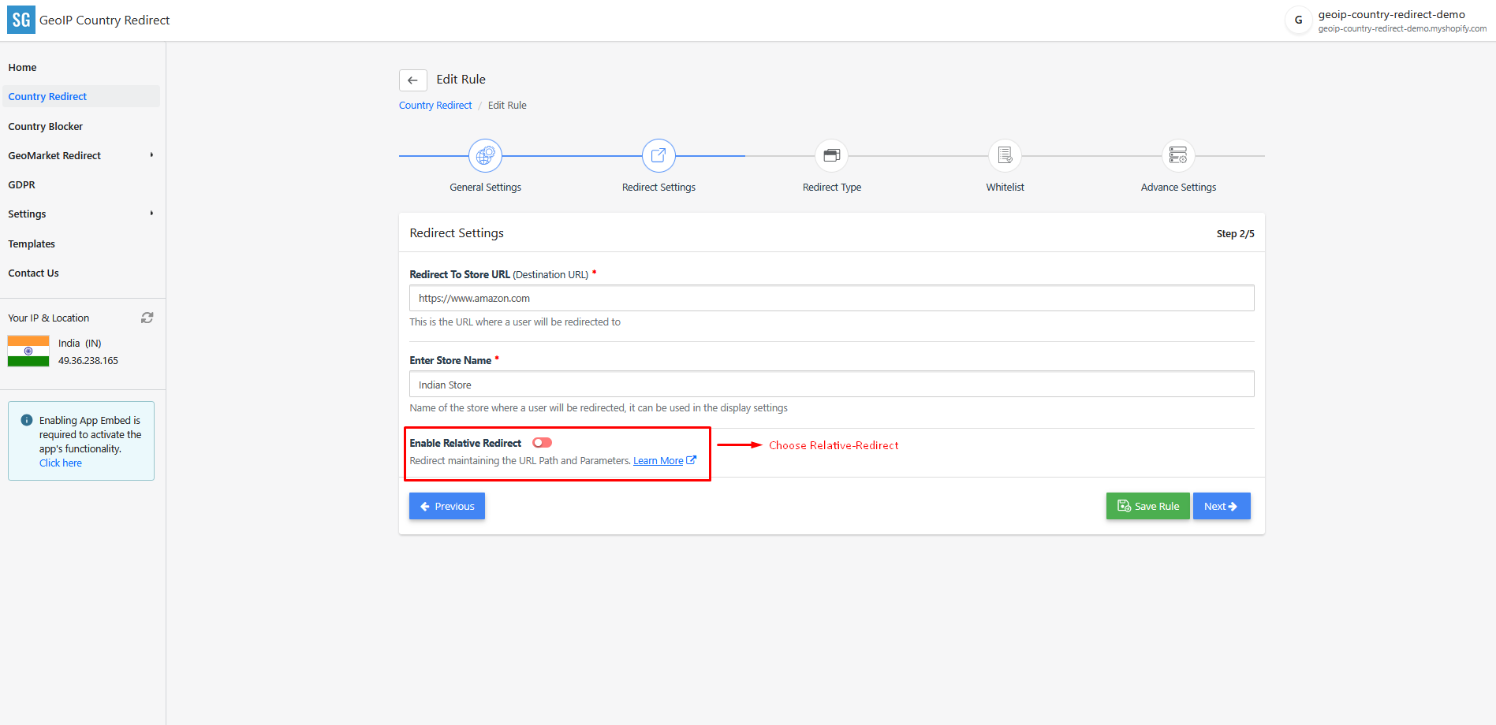Viewport: 1496px width, 725px height.
Task: Click the General Settings globe step icon
Action: tap(485, 156)
